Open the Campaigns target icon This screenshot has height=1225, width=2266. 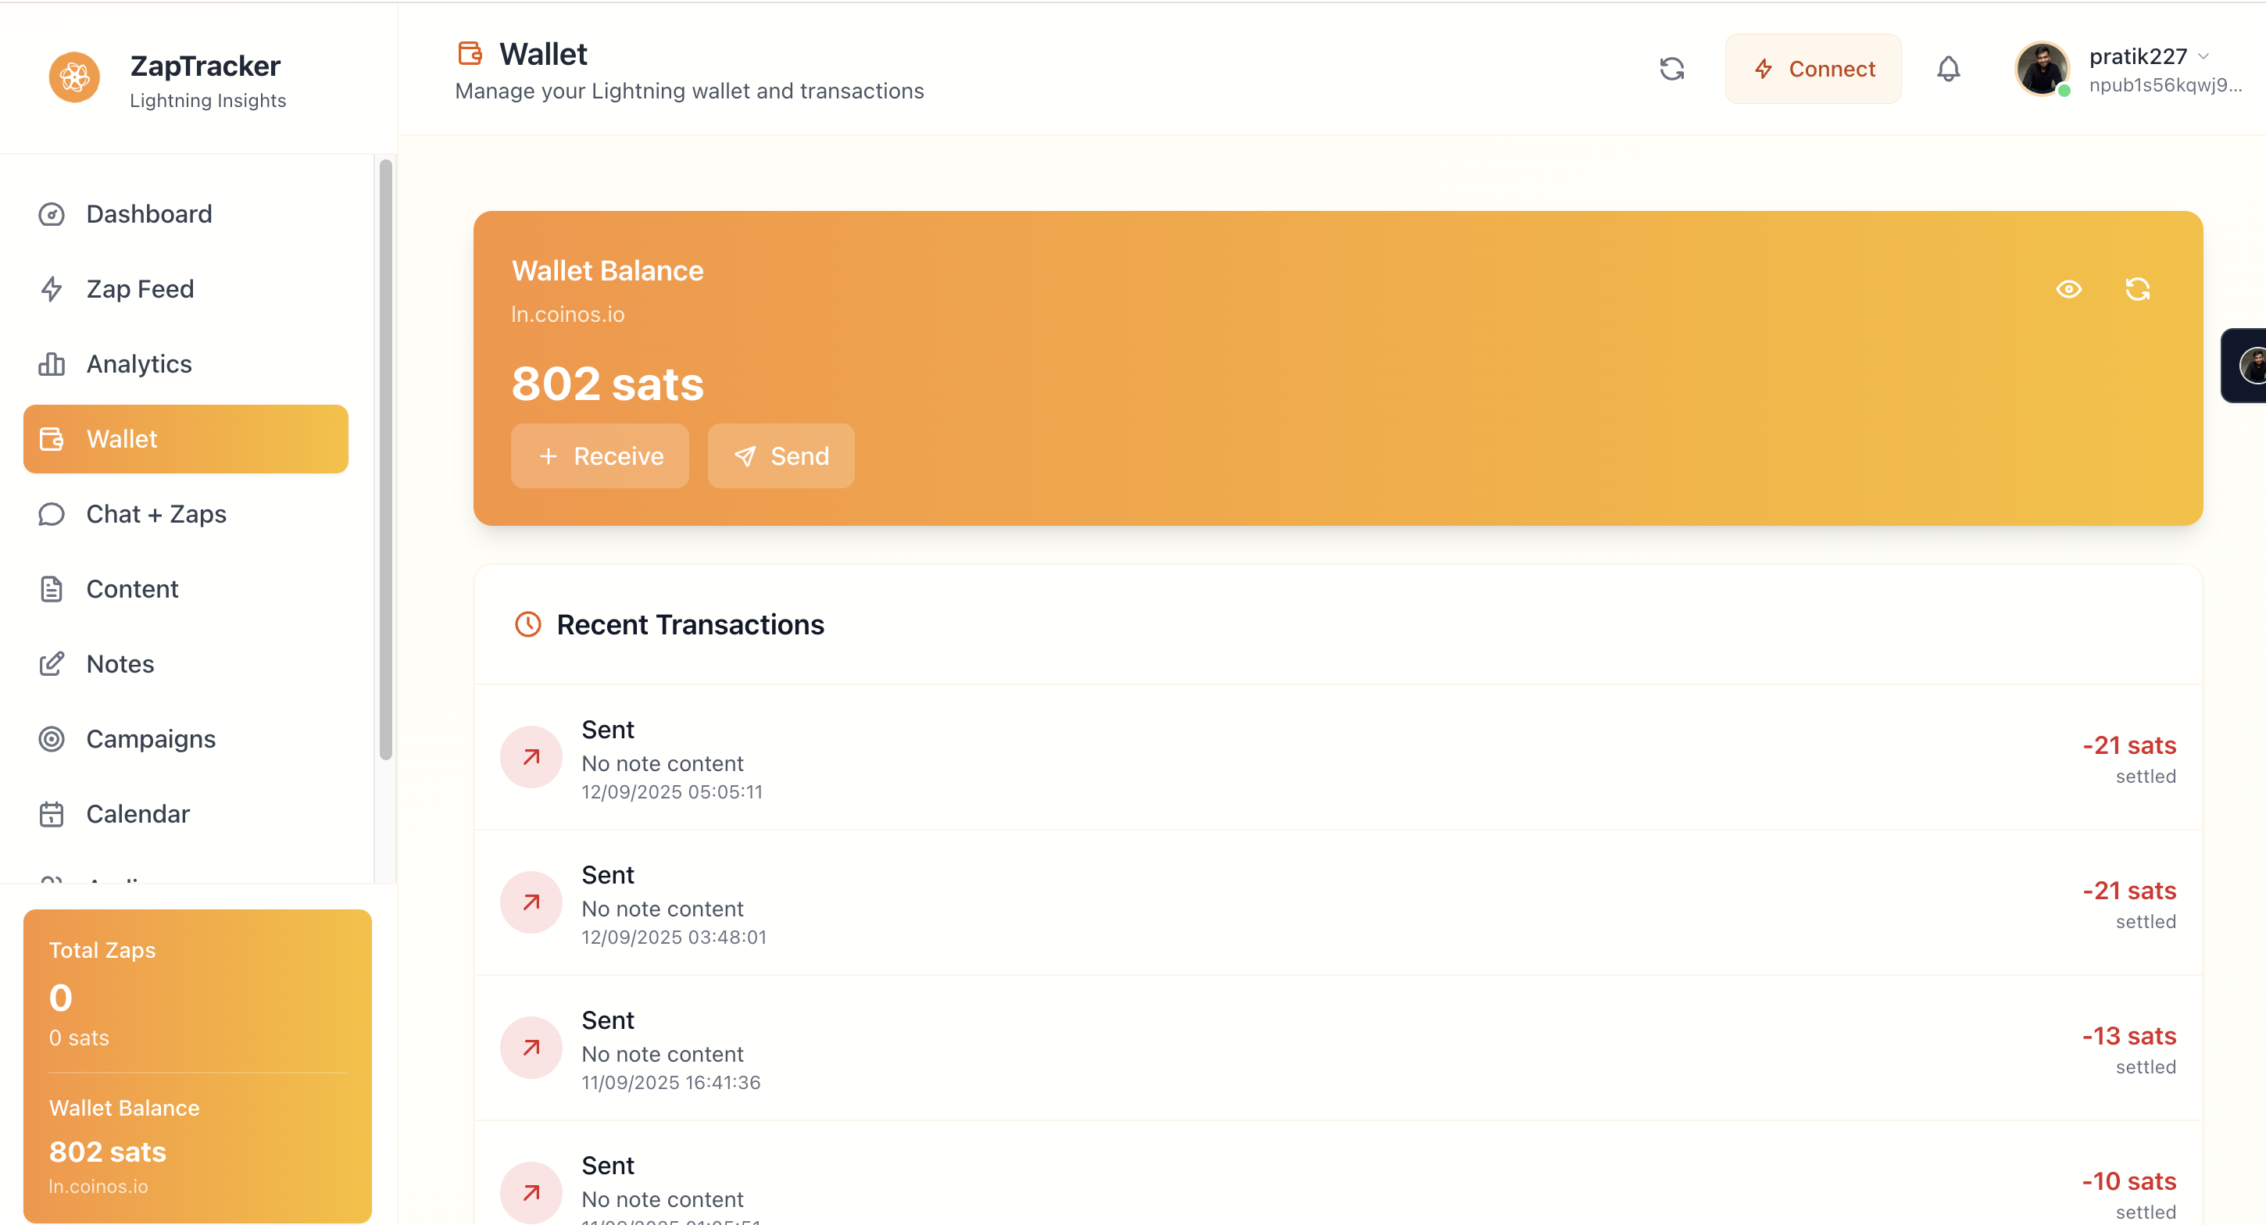[52, 739]
